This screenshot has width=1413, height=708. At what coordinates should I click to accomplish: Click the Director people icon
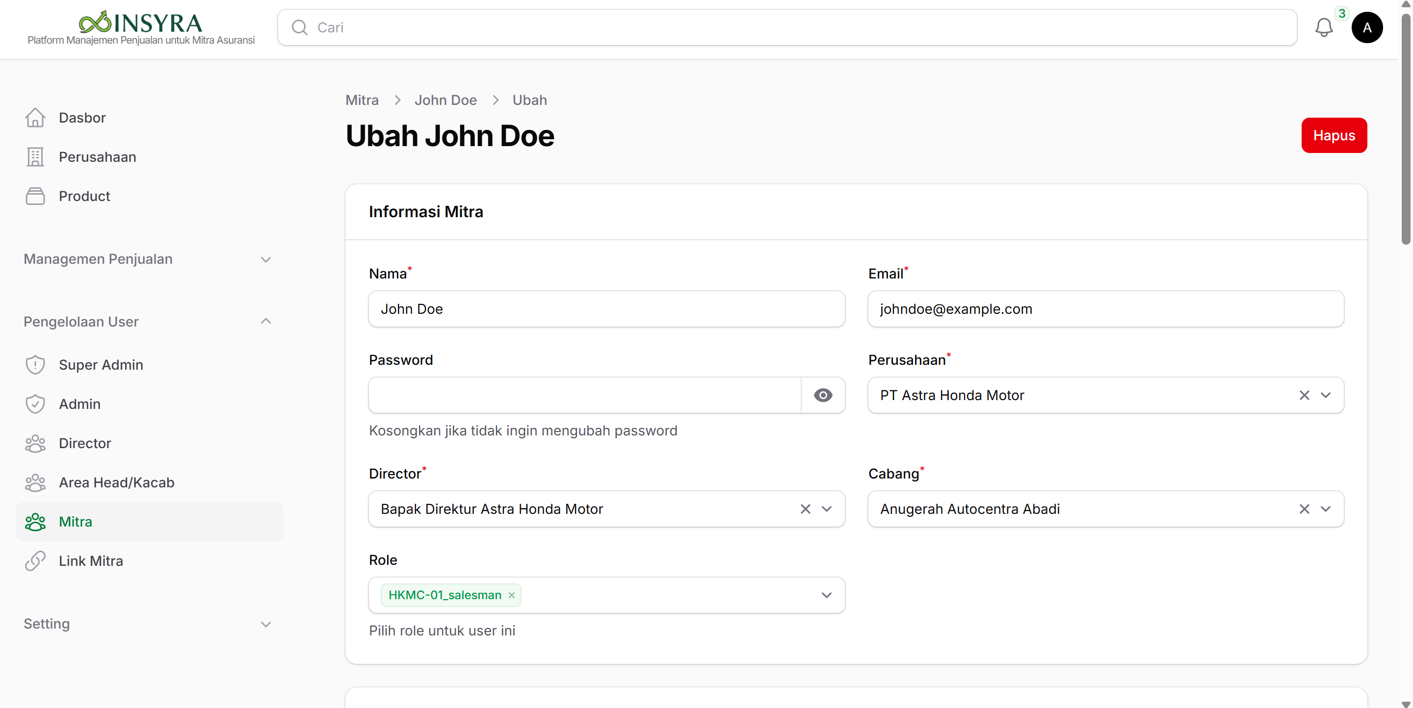pyautogui.click(x=35, y=443)
